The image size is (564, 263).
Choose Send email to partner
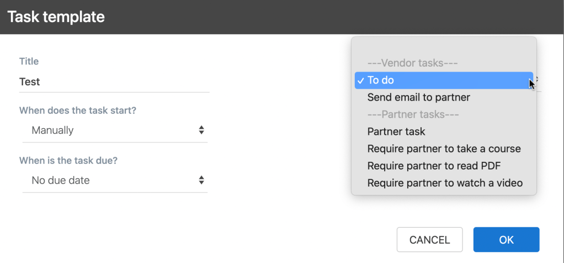tap(418, 97)
